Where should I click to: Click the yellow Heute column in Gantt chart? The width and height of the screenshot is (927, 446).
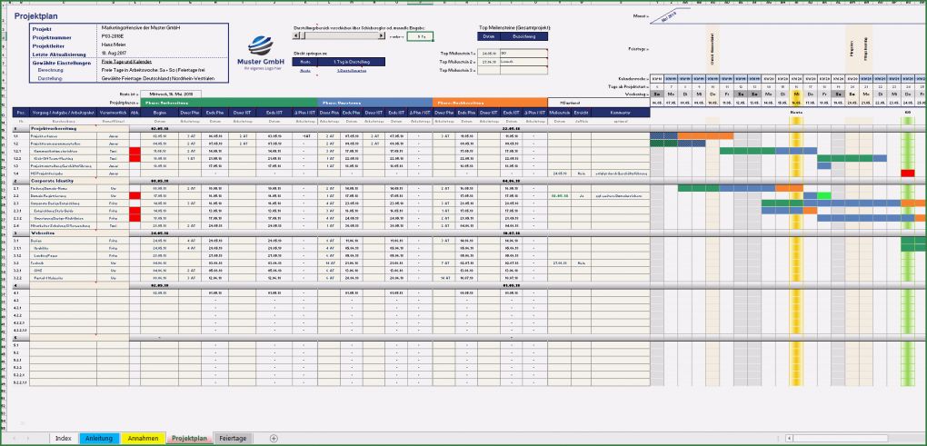coord(796,227)
